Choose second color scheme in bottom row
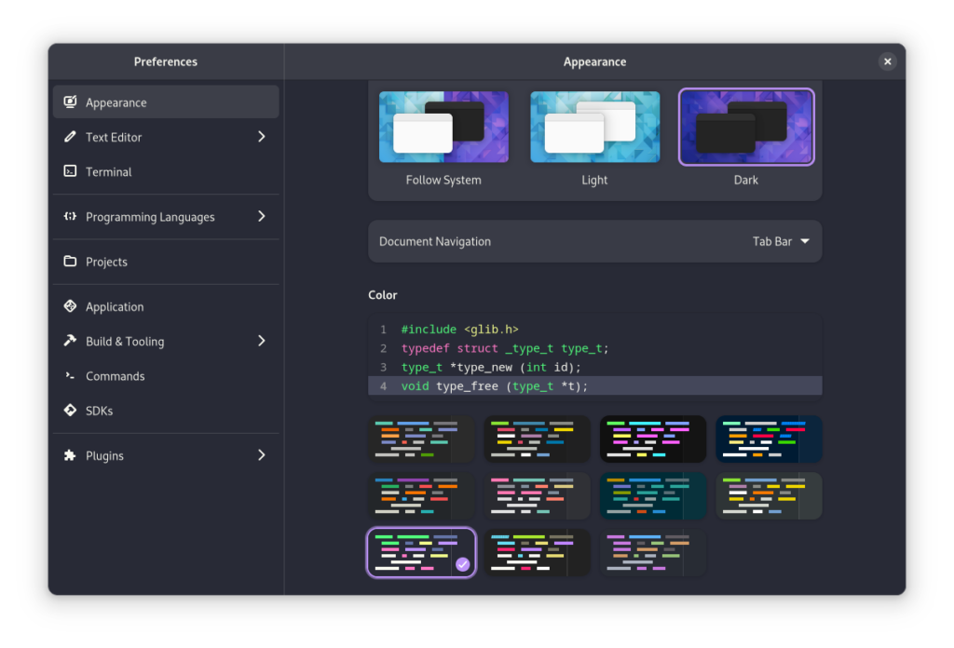Viewport: 954px width, 648px height. pos(538,552)
